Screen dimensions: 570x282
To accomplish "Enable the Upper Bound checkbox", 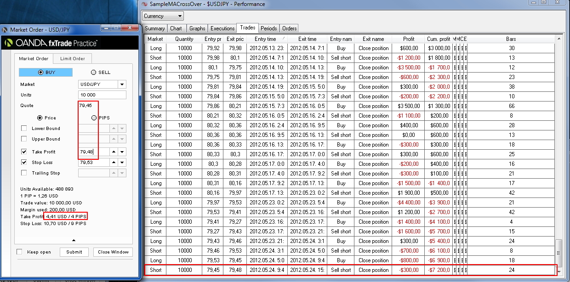I will tap(24, 139).
